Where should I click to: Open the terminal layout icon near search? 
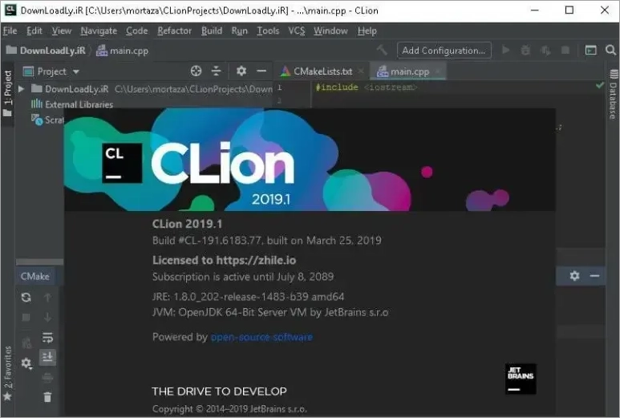click(591, 51)
